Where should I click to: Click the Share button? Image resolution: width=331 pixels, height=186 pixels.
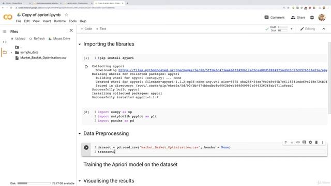pos(298,18)
